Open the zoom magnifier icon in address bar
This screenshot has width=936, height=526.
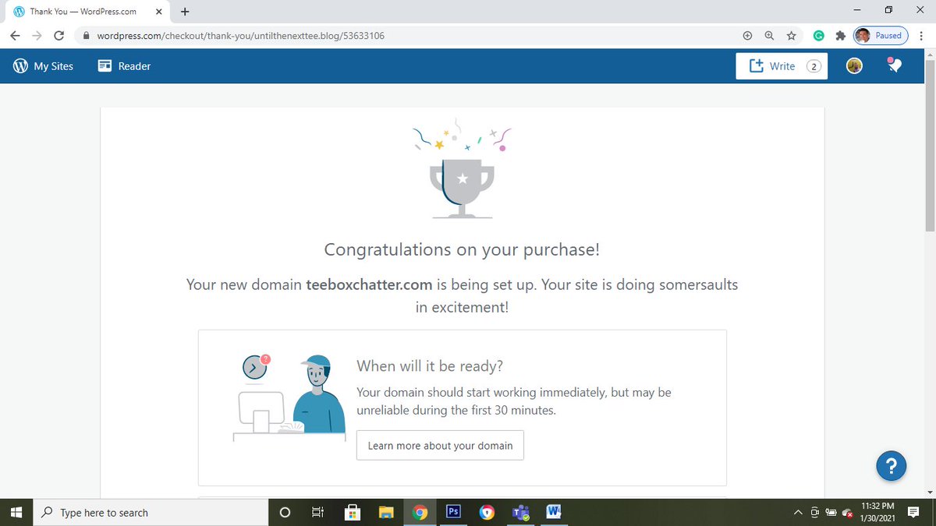pos(770,36)
